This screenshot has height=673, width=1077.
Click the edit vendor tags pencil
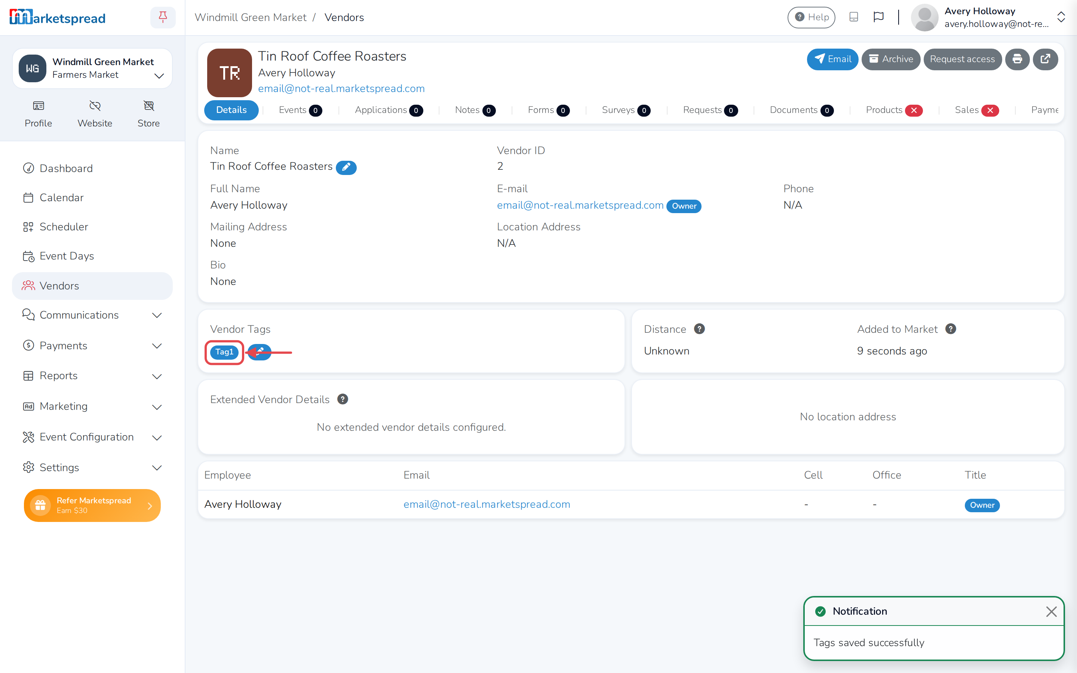(x=260, y=352)
